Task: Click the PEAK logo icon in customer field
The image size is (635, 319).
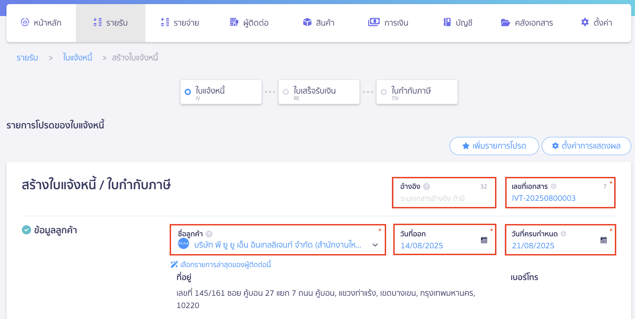Action: click(x=183, y=244)
